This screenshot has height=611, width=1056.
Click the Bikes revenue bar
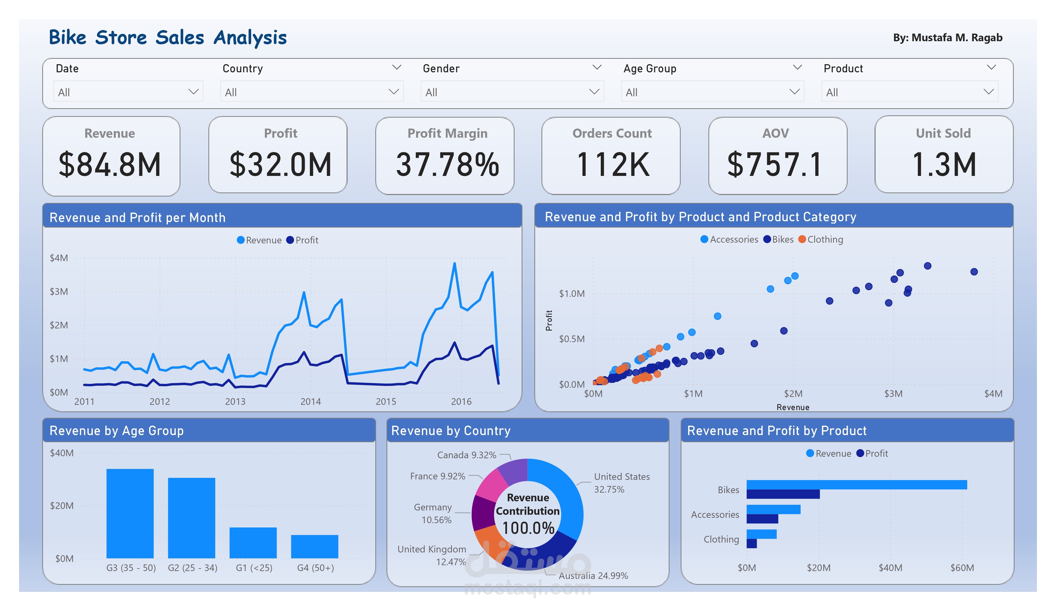point(857,485)
